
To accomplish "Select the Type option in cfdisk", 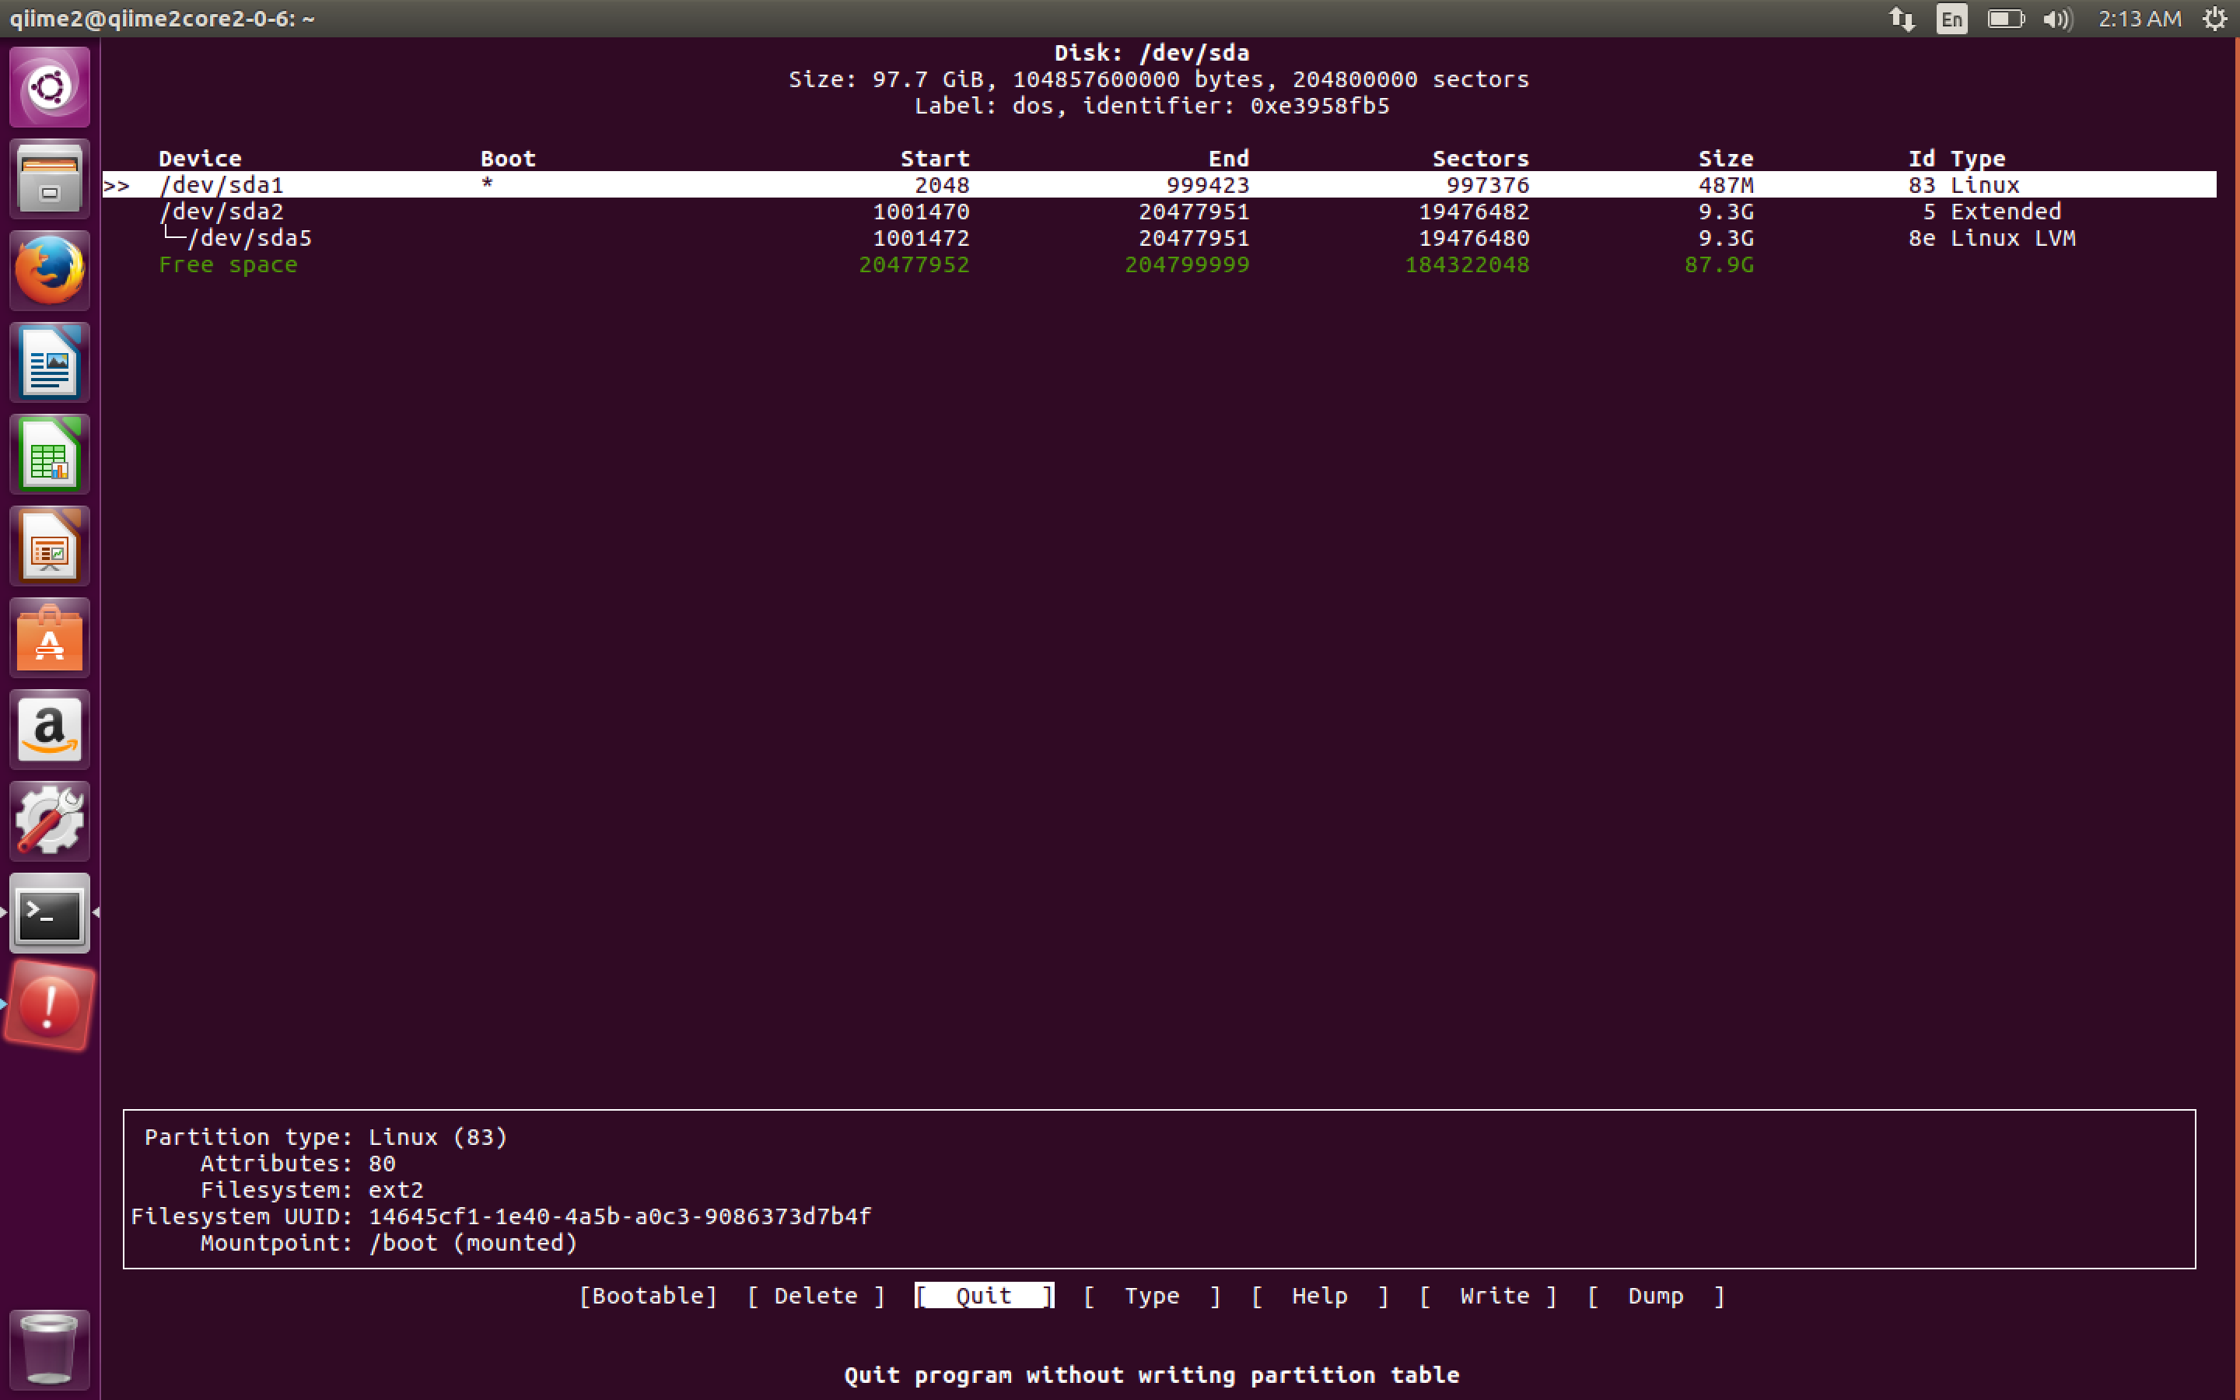I will tap(1151, 1295).
